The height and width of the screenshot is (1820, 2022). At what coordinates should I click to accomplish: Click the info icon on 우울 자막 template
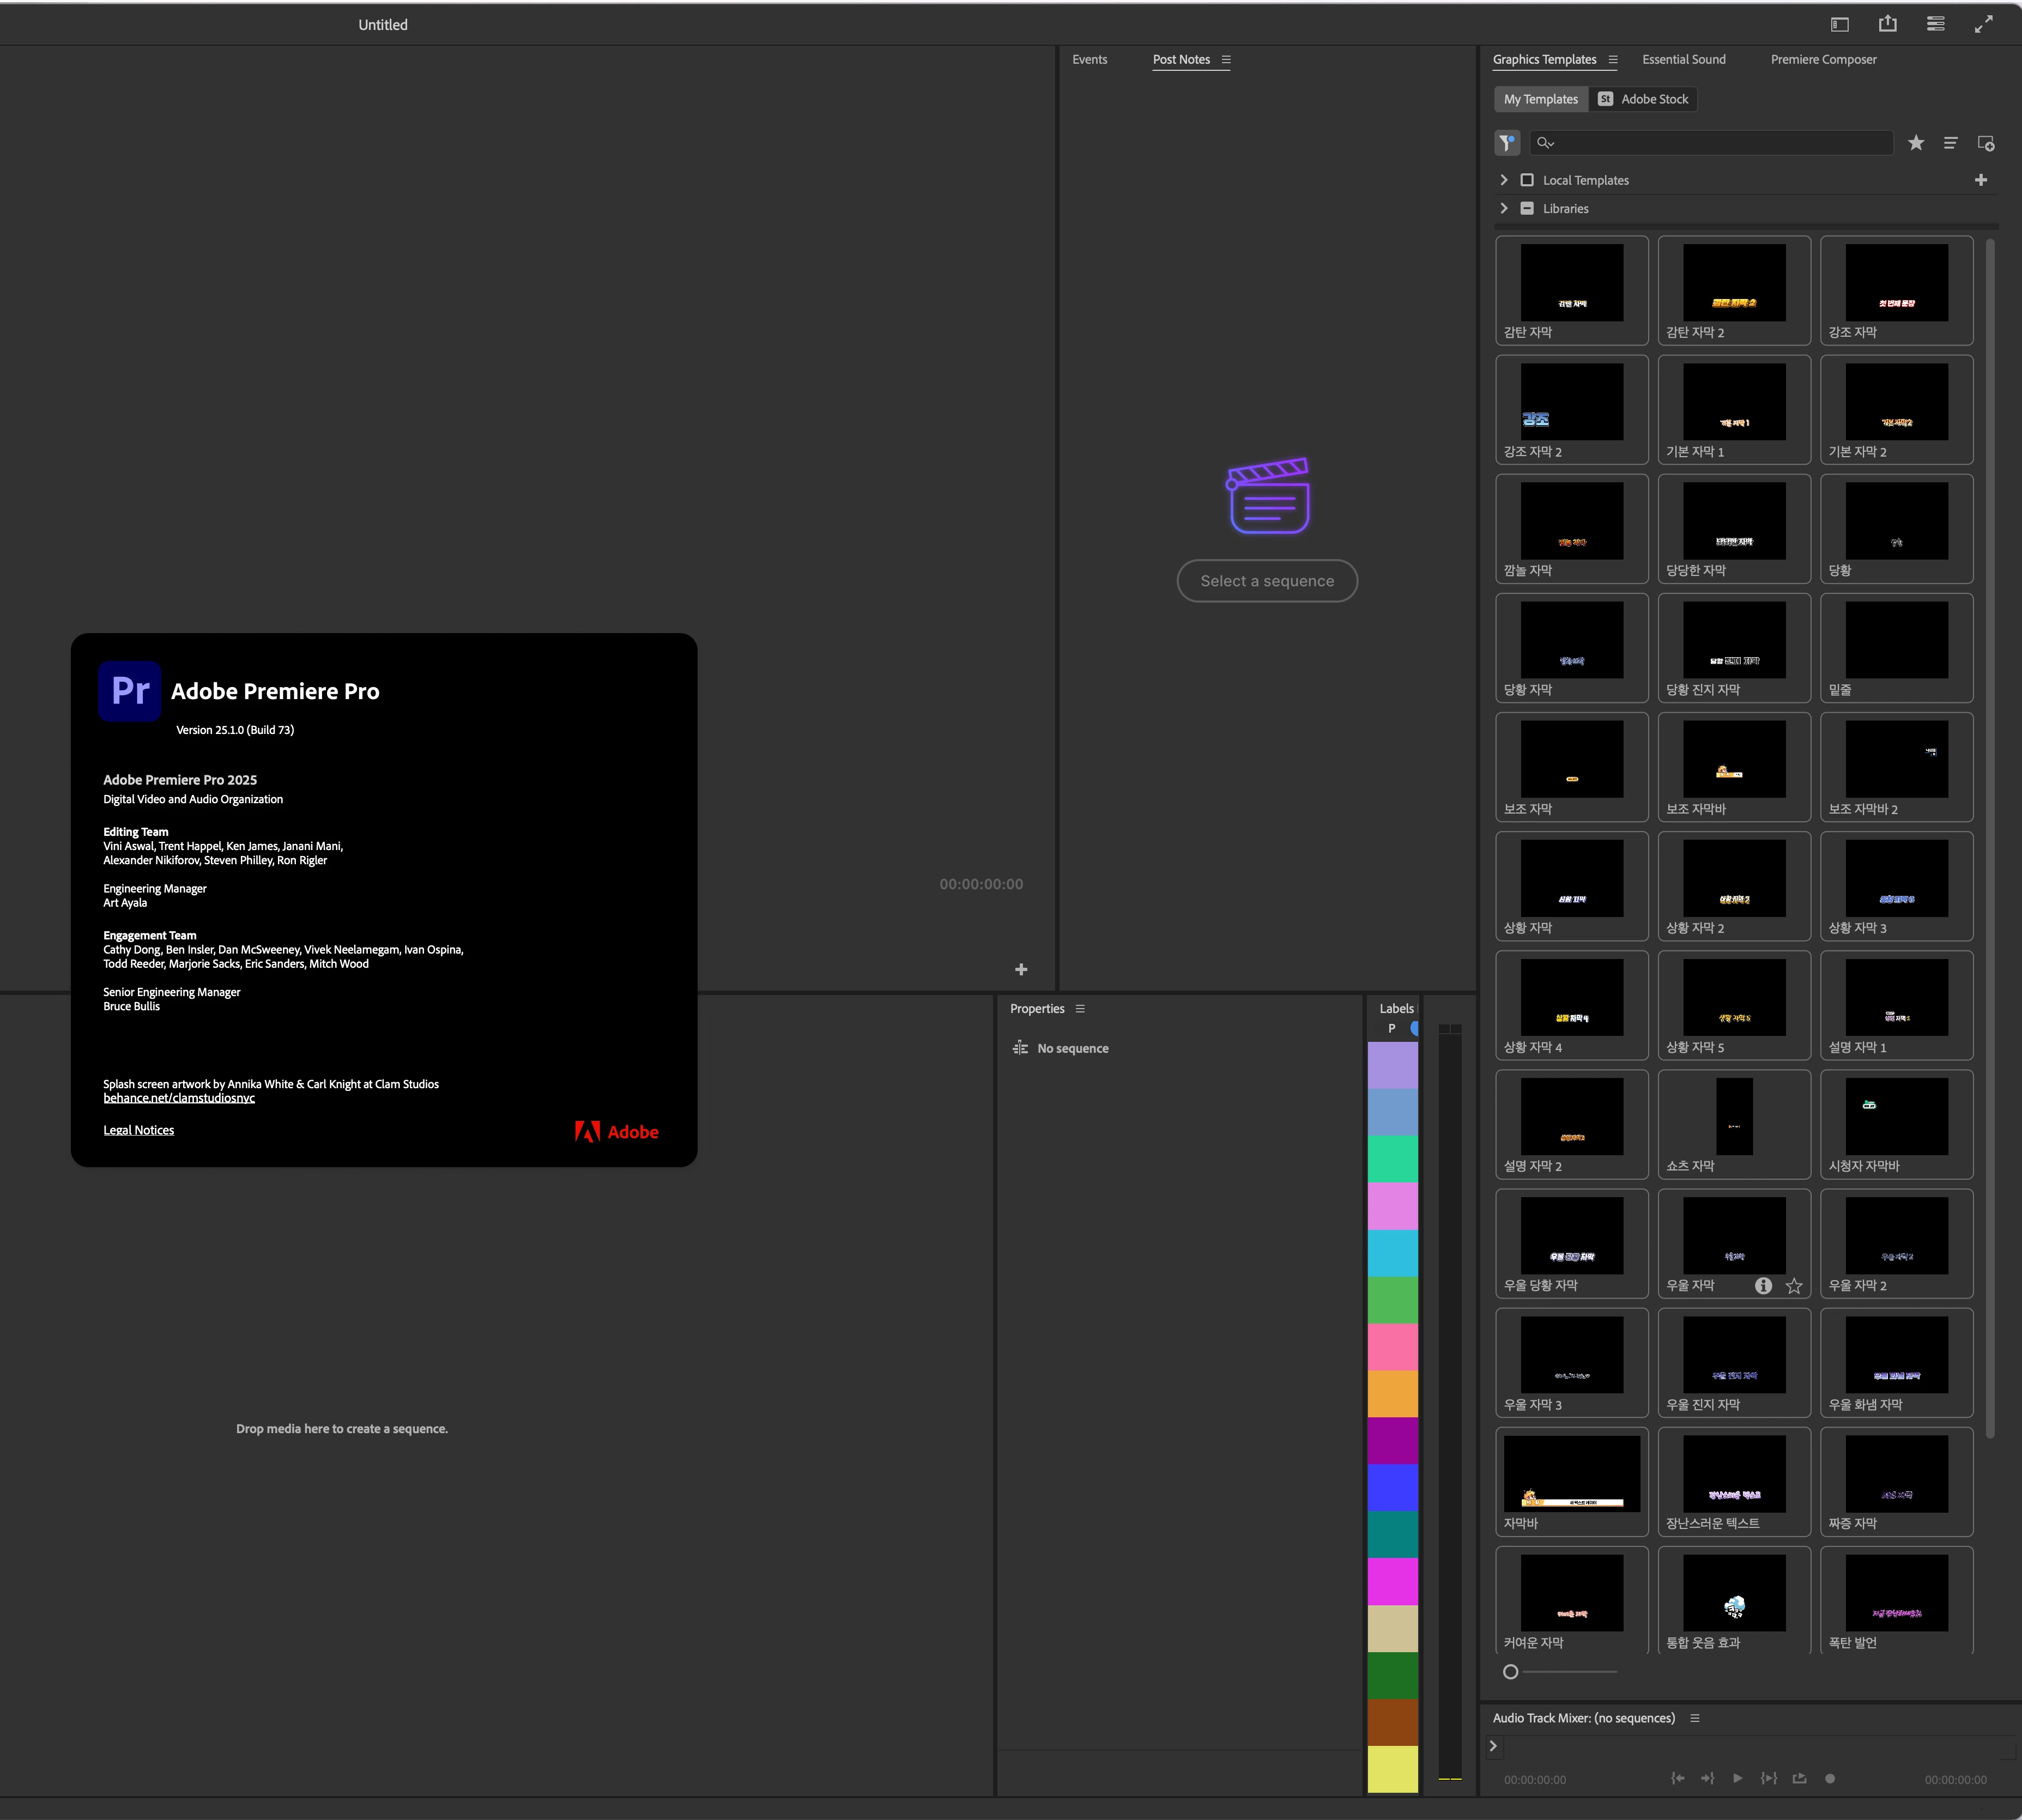pyautogui.click(x=1763, y=1286)
